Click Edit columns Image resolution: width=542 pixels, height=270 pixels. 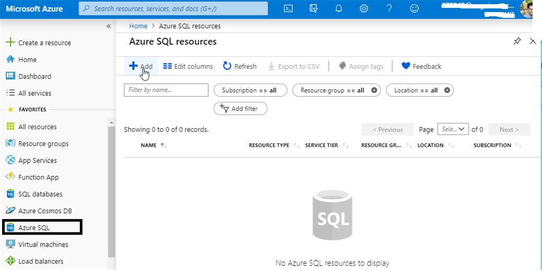pyautogui.click(x=188, y=66)
